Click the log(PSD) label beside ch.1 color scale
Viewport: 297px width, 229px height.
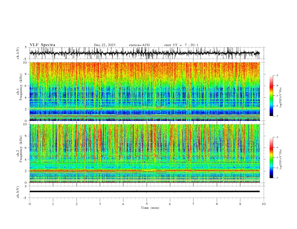(280, 98)
